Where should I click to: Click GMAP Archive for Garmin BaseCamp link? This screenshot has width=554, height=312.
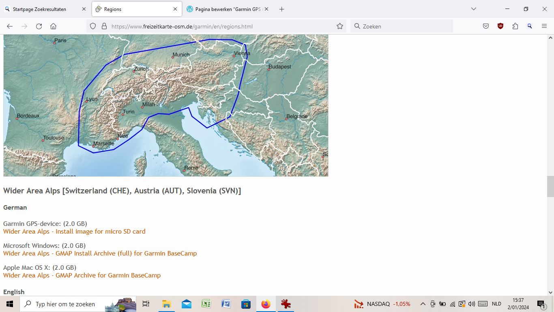(82, 275)
